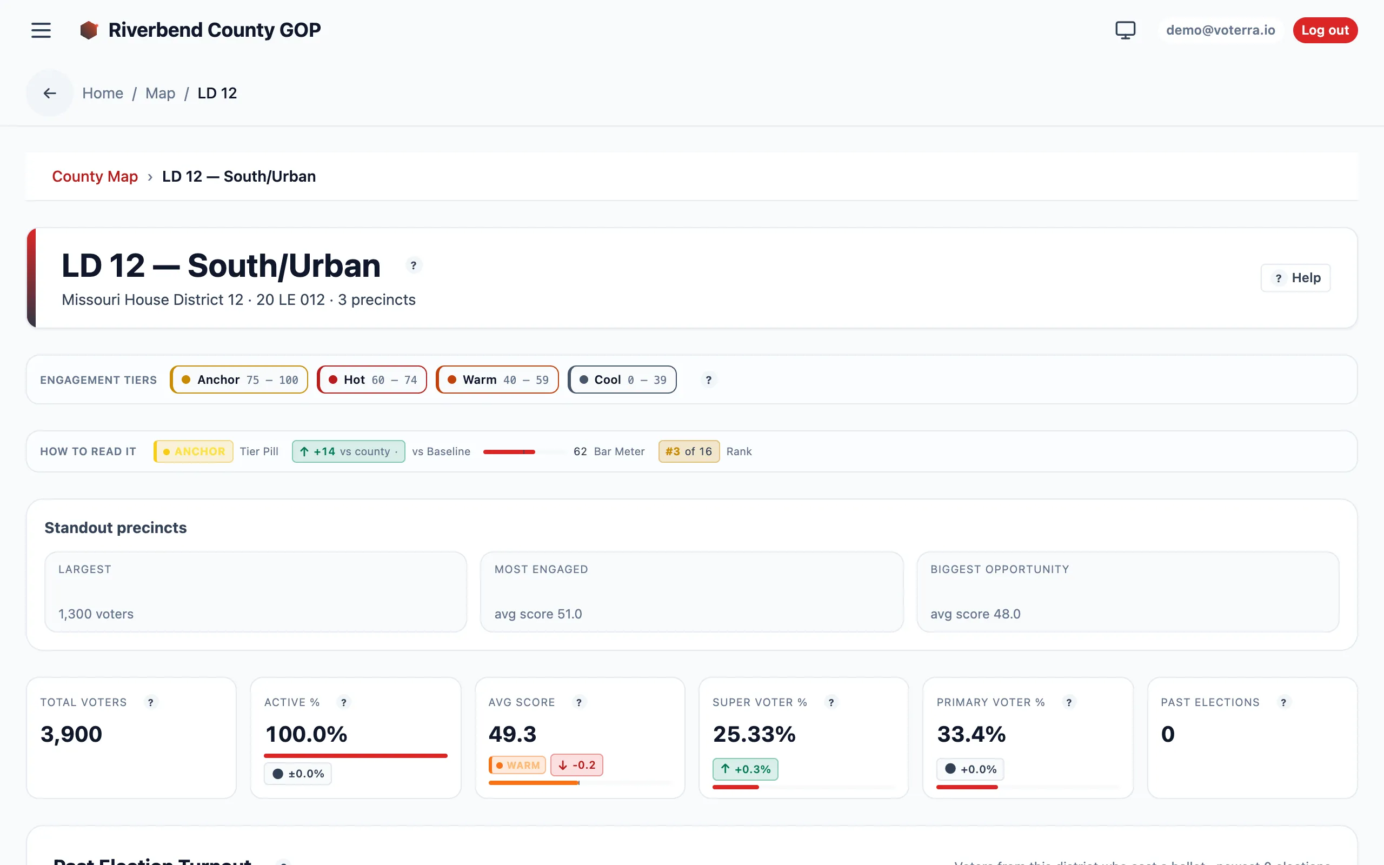Open the Largest precinct card
The image size is (1384, 865).
tap(256, 591)
